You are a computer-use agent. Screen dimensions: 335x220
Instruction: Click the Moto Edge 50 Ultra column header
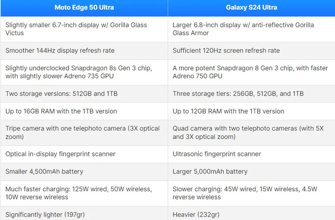point(84,8)
